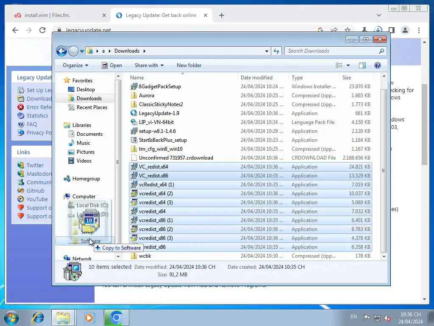Screen dimensions: 434x326
Task: Select vcredist_x86 (3) file
Action: point(250,238)
